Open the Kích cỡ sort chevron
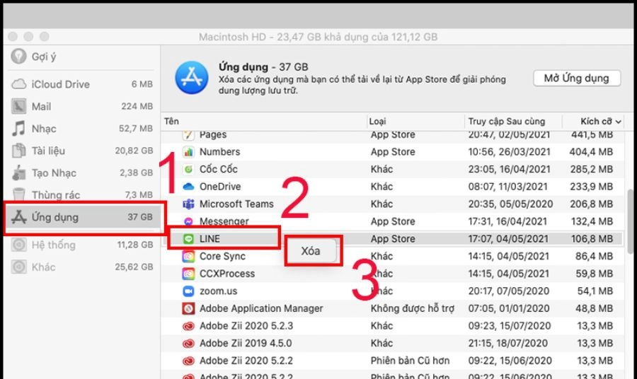The image size is (637, 379). (619, 122)
